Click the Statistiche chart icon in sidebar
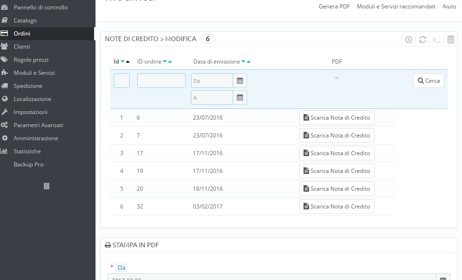The height and width of the screenshot is (280, 462). click(5, 151)
